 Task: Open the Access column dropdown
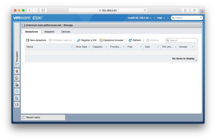tap(193, 47)
